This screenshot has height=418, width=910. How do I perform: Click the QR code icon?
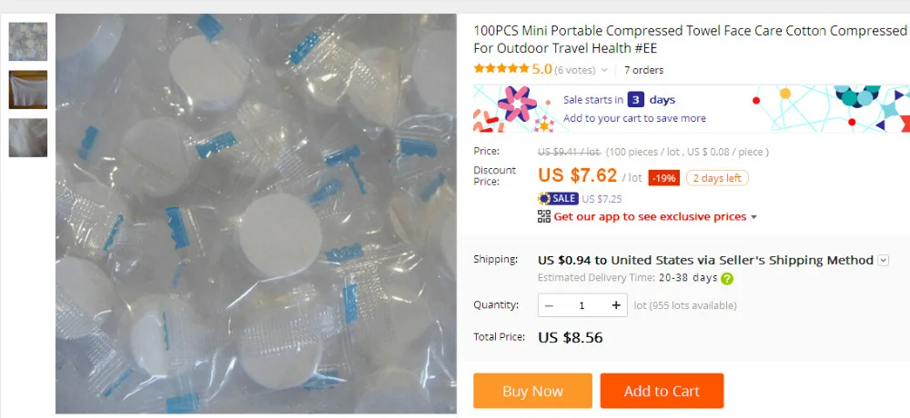(544, 216)
